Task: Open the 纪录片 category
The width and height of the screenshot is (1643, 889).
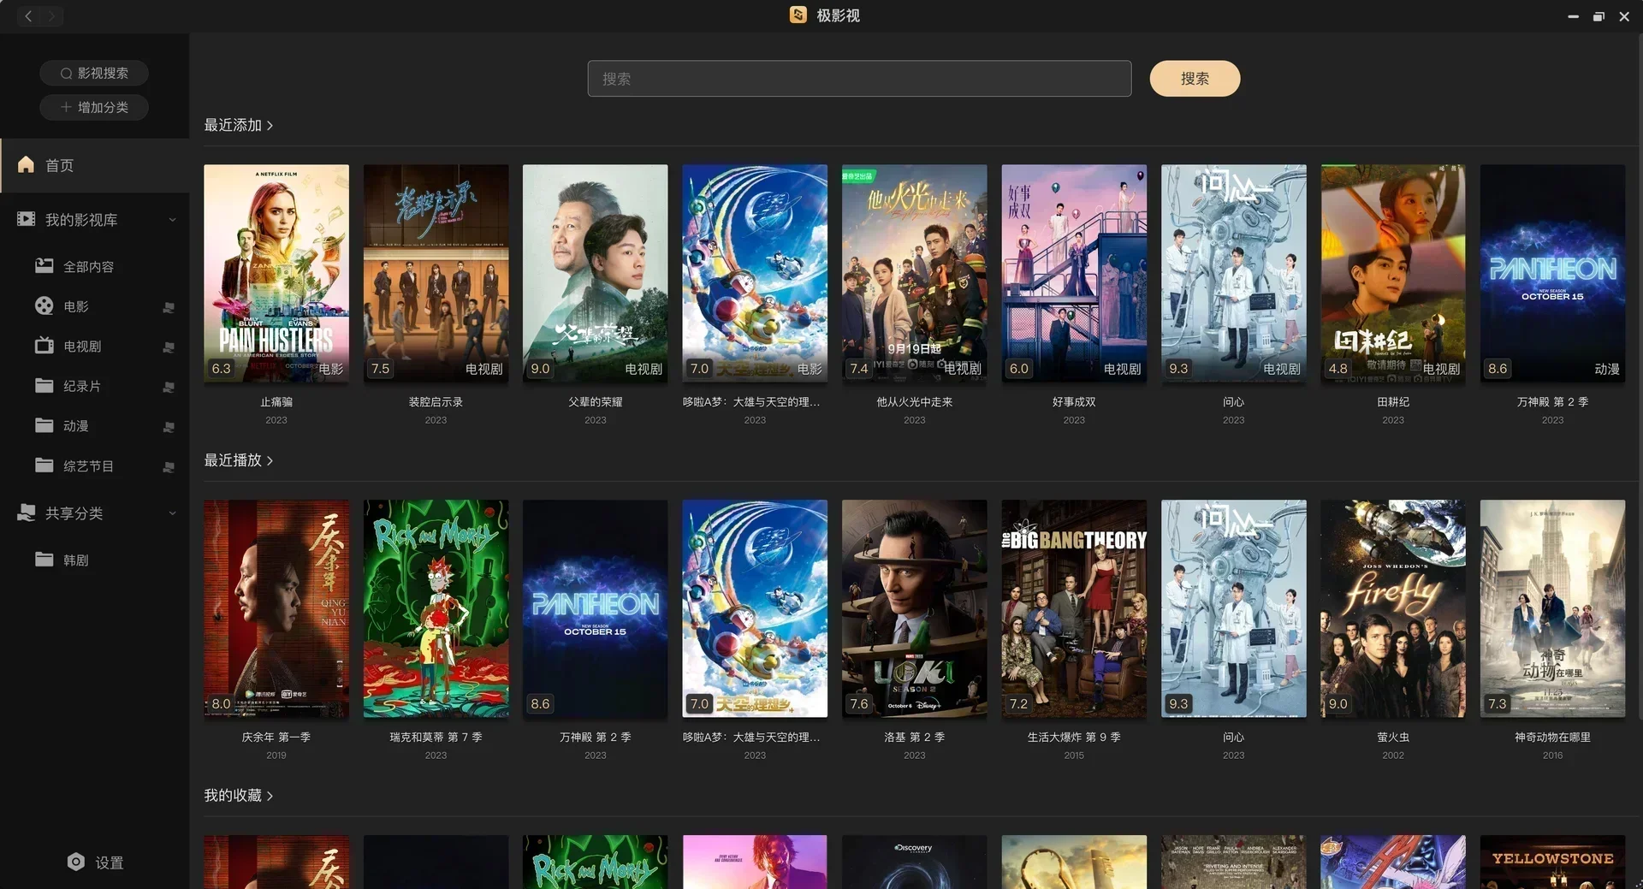Action: [x=94, y=387]
